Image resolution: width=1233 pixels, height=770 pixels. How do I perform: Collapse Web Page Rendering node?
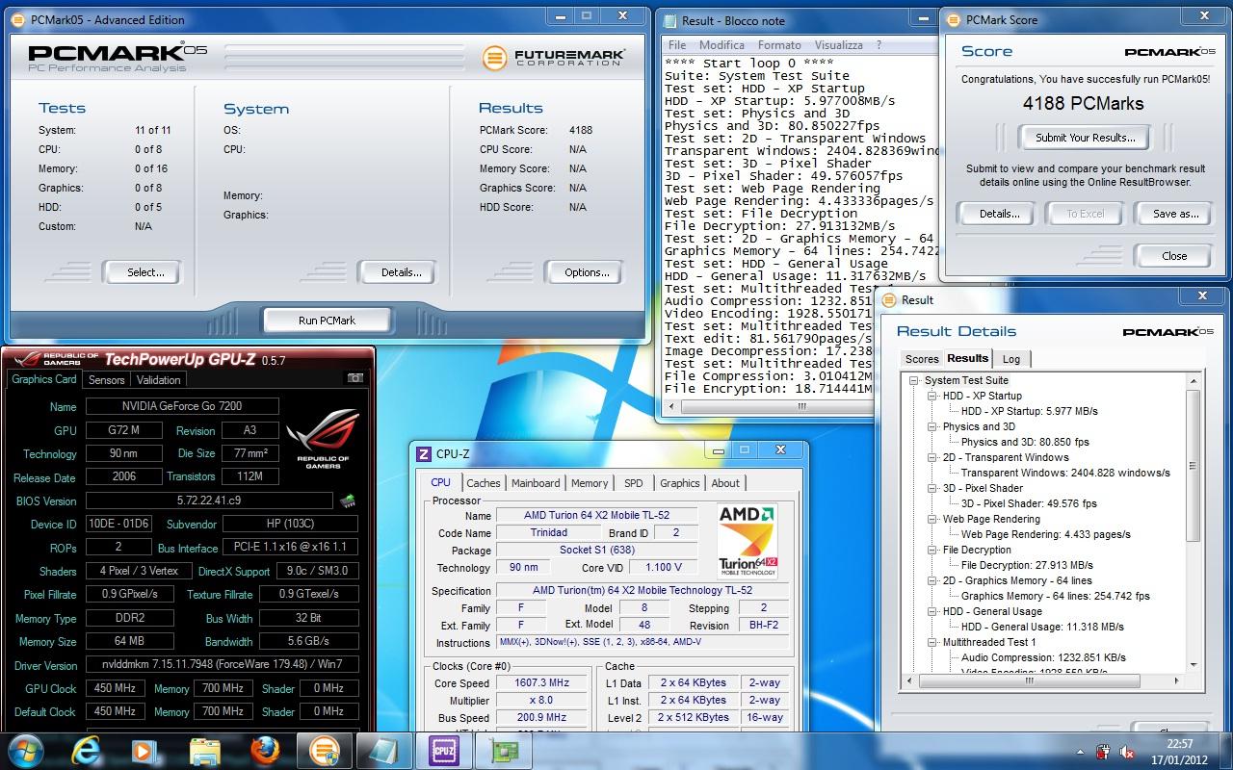(932, 519)
